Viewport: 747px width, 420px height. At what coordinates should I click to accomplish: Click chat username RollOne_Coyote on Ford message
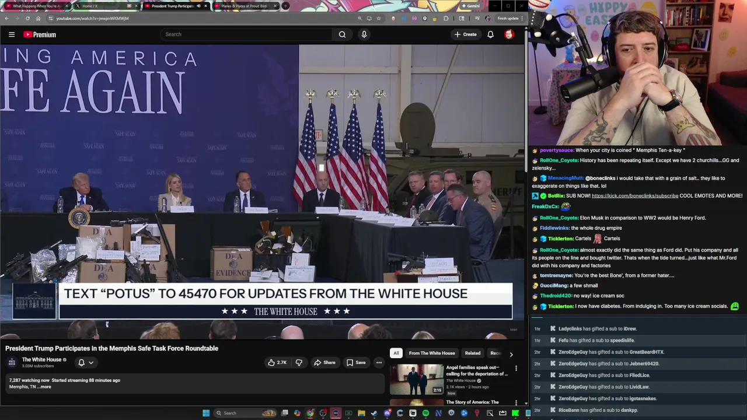559,250
